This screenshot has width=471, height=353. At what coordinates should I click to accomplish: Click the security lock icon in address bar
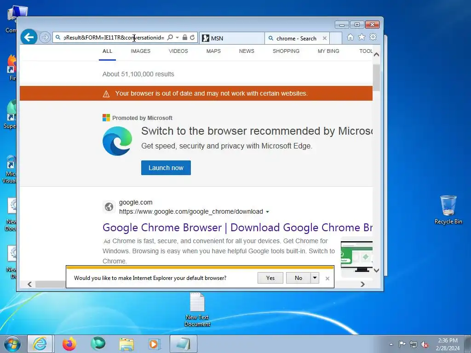pyautogui.click(x=185, y=37)
